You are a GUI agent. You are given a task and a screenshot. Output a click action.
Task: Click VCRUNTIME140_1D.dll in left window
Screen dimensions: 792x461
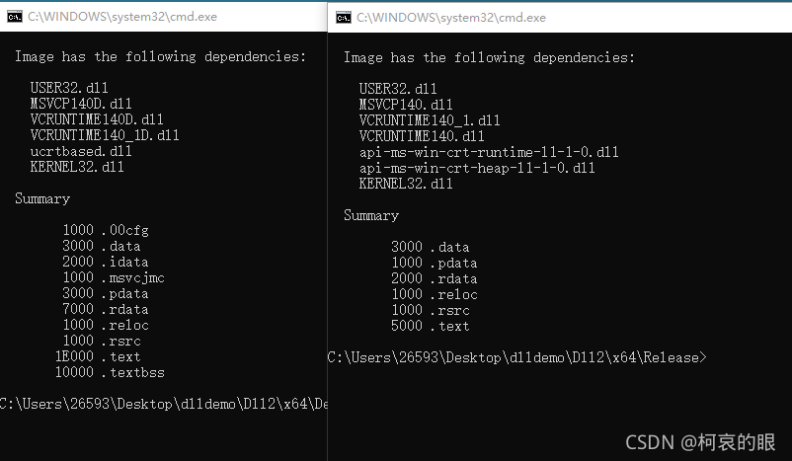click(x=105, y=135)
